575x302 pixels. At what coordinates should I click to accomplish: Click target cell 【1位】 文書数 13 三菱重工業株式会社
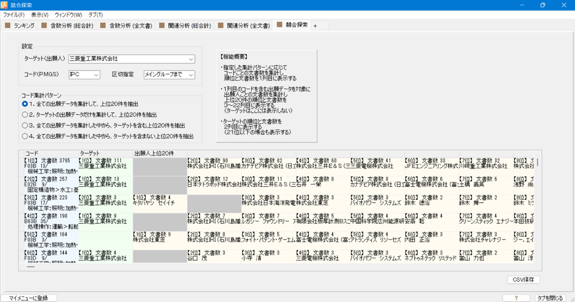(x=106, y=185)
